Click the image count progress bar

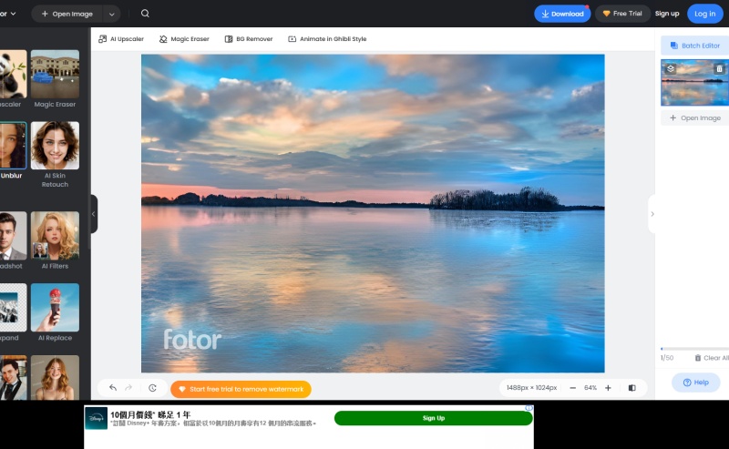[694, 349]
